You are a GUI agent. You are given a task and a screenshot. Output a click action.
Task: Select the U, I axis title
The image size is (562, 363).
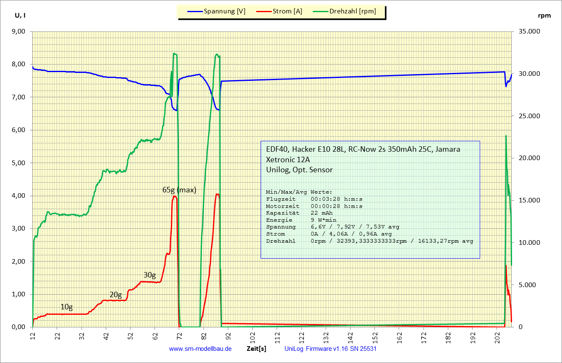point(21,16)
